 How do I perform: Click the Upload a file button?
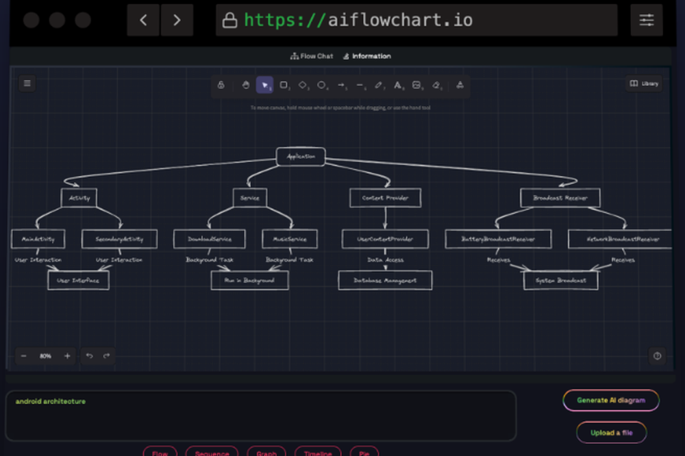(611, 433)
